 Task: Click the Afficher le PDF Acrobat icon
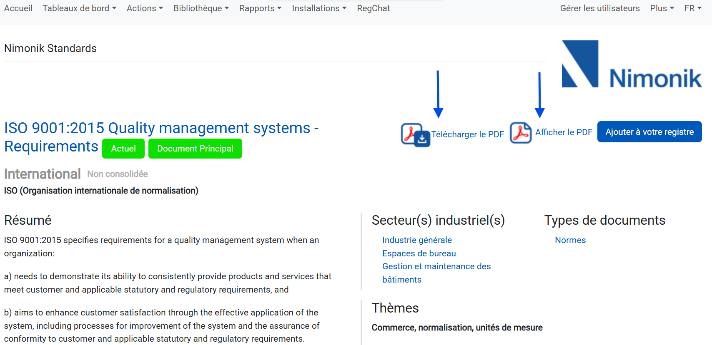click(521, 133)
